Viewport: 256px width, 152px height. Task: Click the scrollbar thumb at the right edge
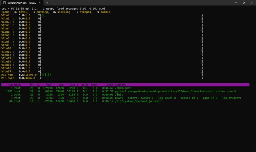(x=255, y=146)
